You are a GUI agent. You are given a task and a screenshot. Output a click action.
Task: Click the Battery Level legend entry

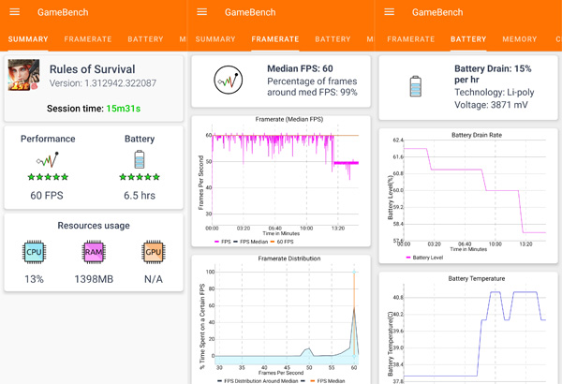pos(426,256)
